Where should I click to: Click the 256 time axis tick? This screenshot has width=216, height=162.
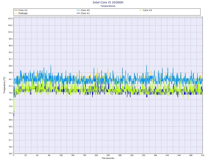(x=108, y=155)
